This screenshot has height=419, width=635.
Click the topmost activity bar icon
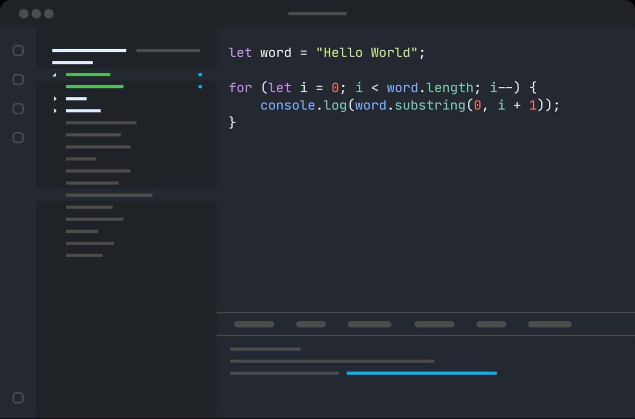(18, 51)
